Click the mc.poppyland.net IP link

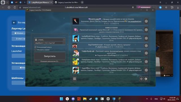[x=135, y=22]
